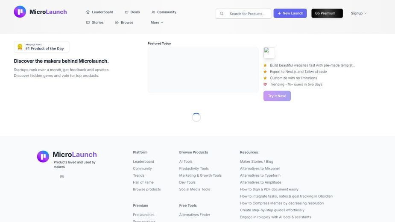The height and width of the screenshot is (222, 395).
Task: Click the Community people icon
Action: (x=153, y=12)
